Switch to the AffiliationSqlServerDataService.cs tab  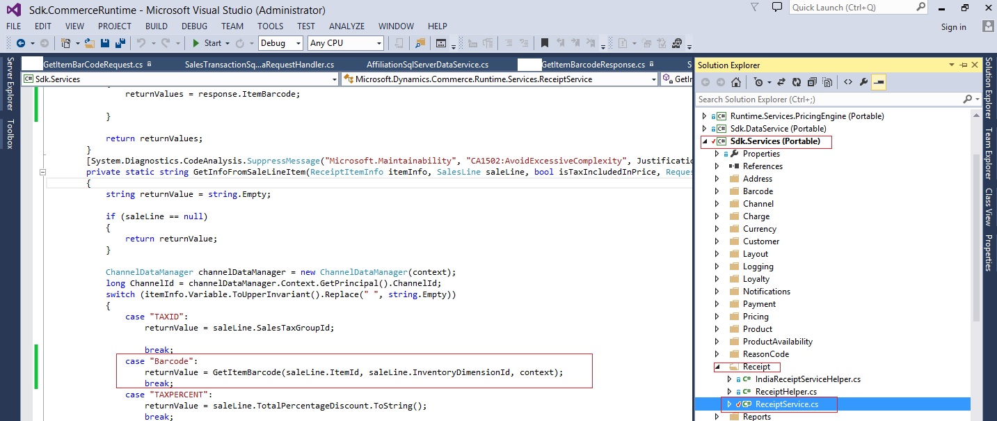(427, 65)
